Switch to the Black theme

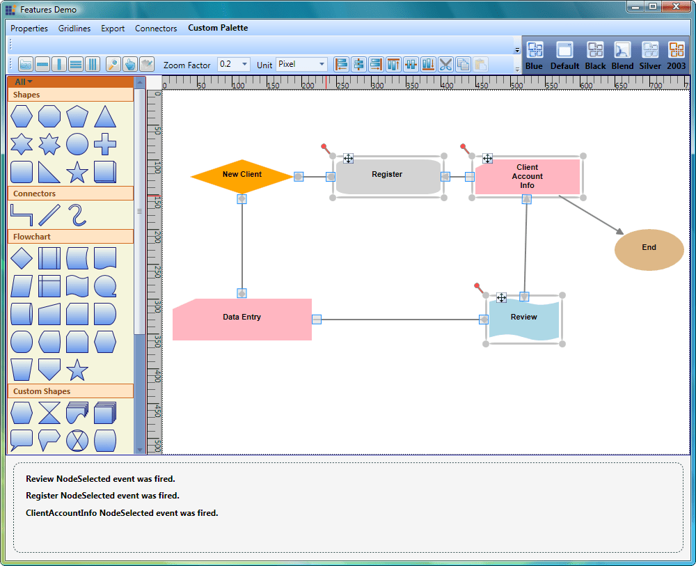click(x=595, y=55)
